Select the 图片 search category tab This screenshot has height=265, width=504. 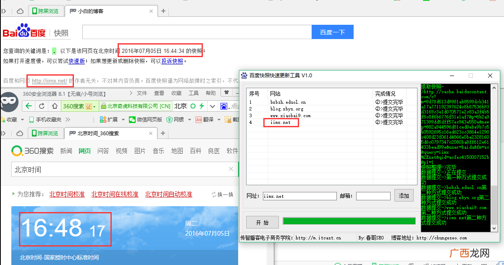pyautogui.click(x=140, y=151)
